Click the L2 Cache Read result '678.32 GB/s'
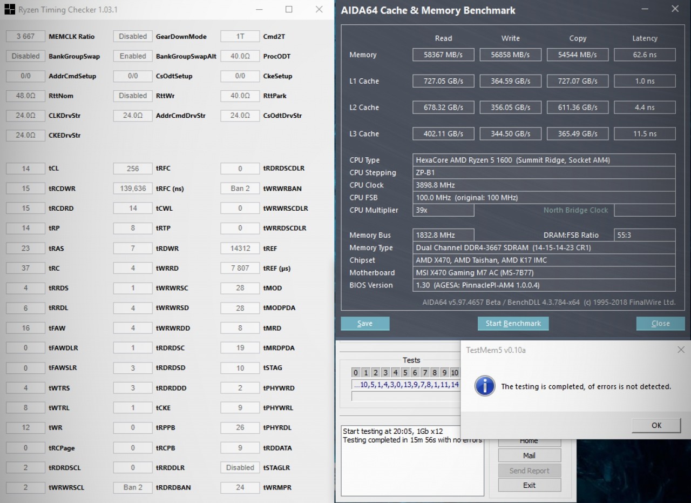 click(x=443, y=108)
